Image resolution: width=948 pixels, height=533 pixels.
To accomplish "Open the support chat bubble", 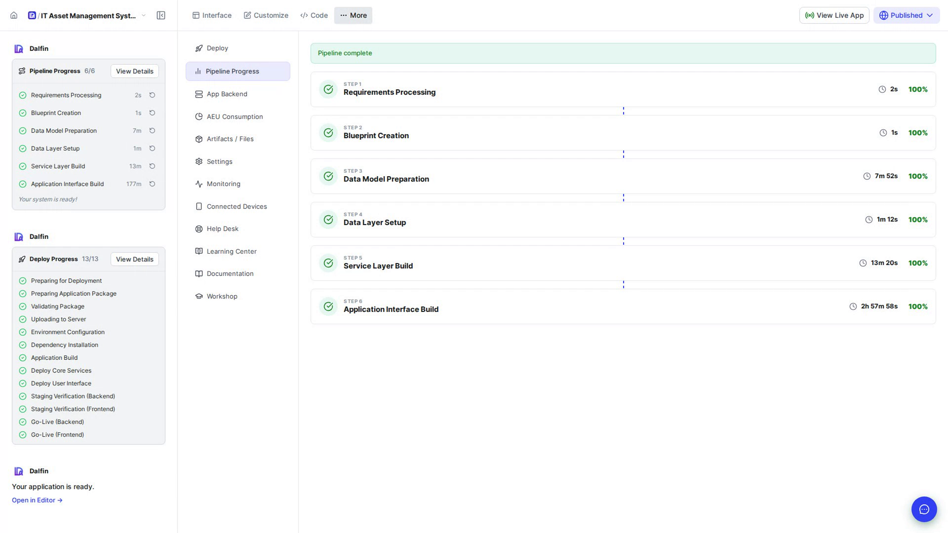I will (x=924, y=509).
